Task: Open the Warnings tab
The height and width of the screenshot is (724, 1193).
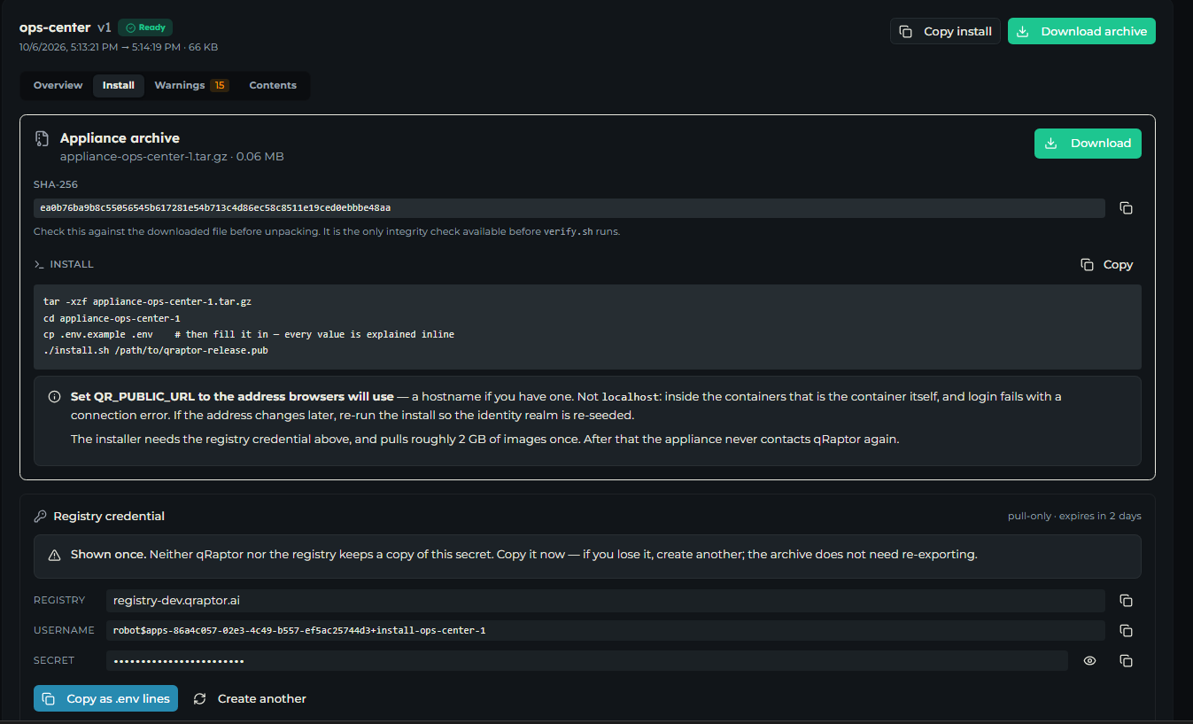Action: click(x=190, y=86)
